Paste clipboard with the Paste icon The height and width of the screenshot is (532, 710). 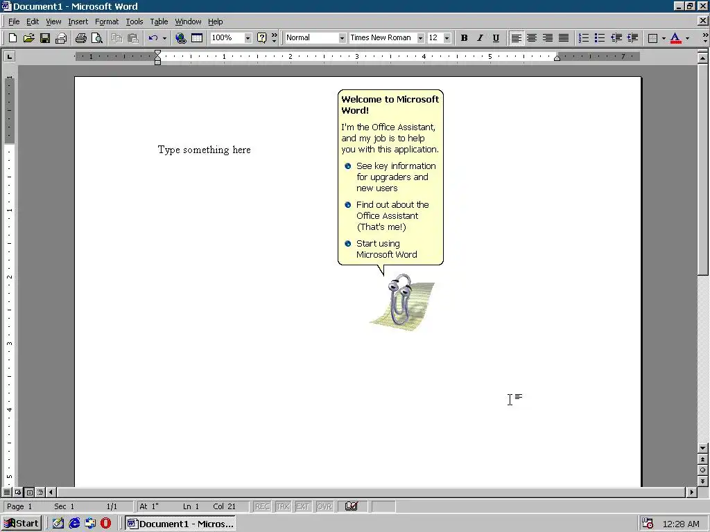pos(133,38)
